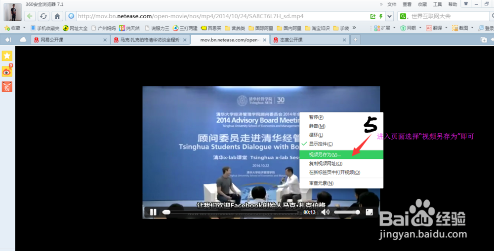
Task: Click the search box with 世界互联网大会
Action: coord(450,16)
